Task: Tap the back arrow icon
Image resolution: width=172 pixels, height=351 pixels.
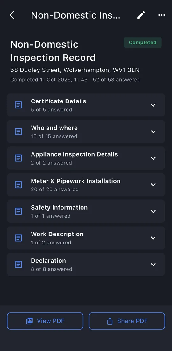Action: click(12, 15)
